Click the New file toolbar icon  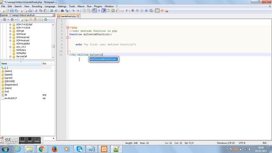[3, 11]
